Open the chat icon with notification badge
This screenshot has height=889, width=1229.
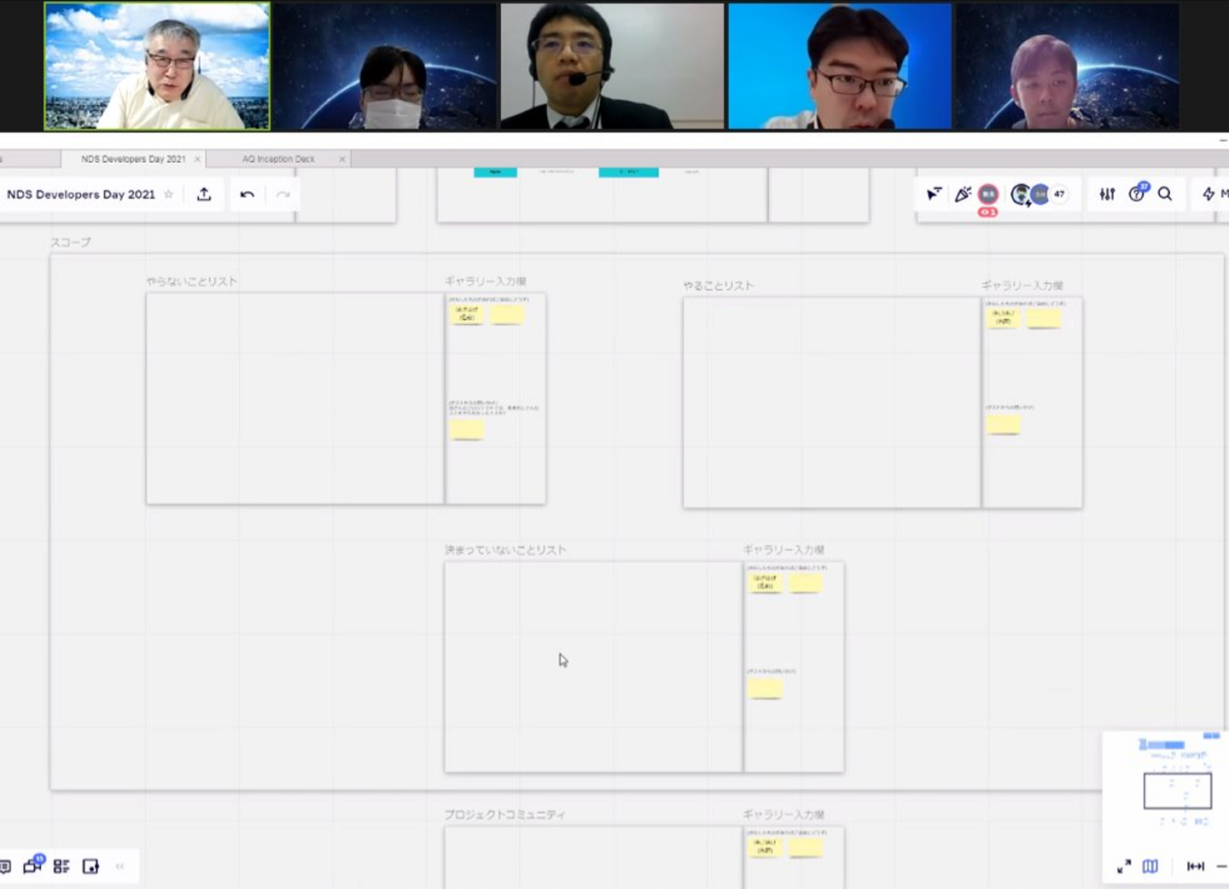[x=33, y=866]
